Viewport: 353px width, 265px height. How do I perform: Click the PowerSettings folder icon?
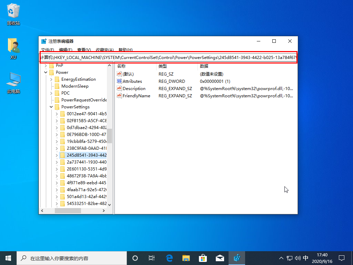57,107
